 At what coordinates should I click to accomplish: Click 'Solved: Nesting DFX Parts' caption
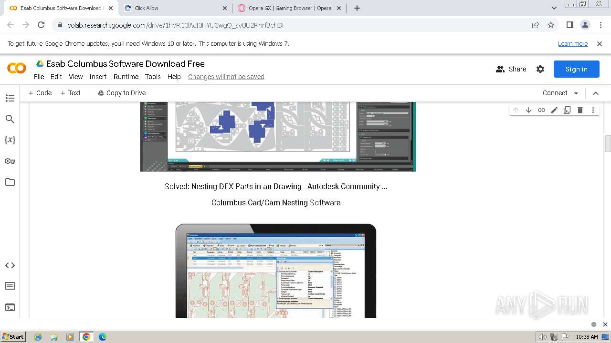276,186
